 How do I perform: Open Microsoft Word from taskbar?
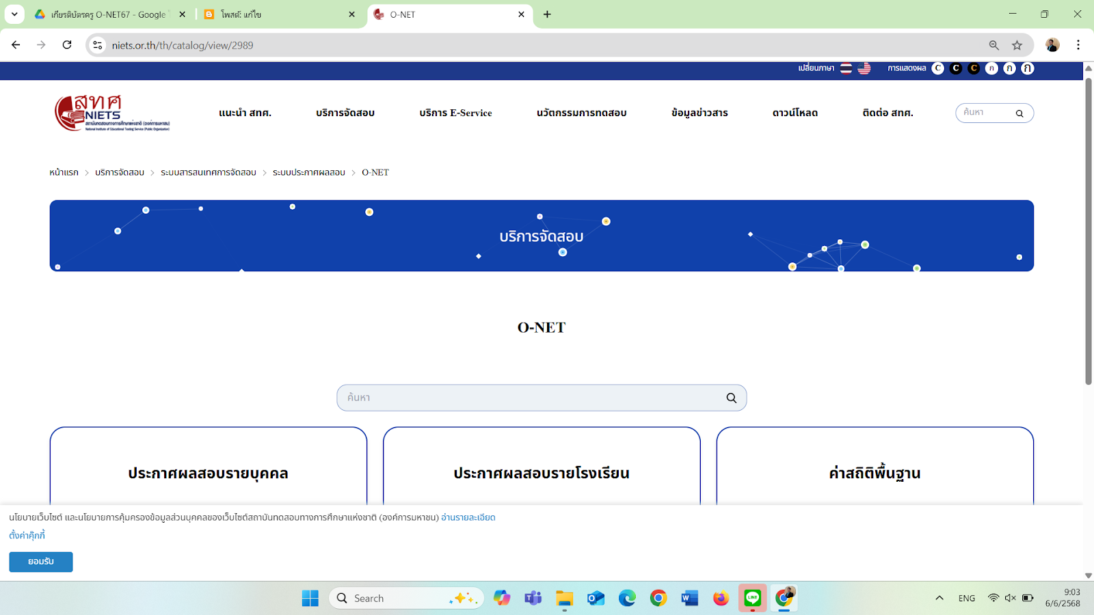click(690, 599)
